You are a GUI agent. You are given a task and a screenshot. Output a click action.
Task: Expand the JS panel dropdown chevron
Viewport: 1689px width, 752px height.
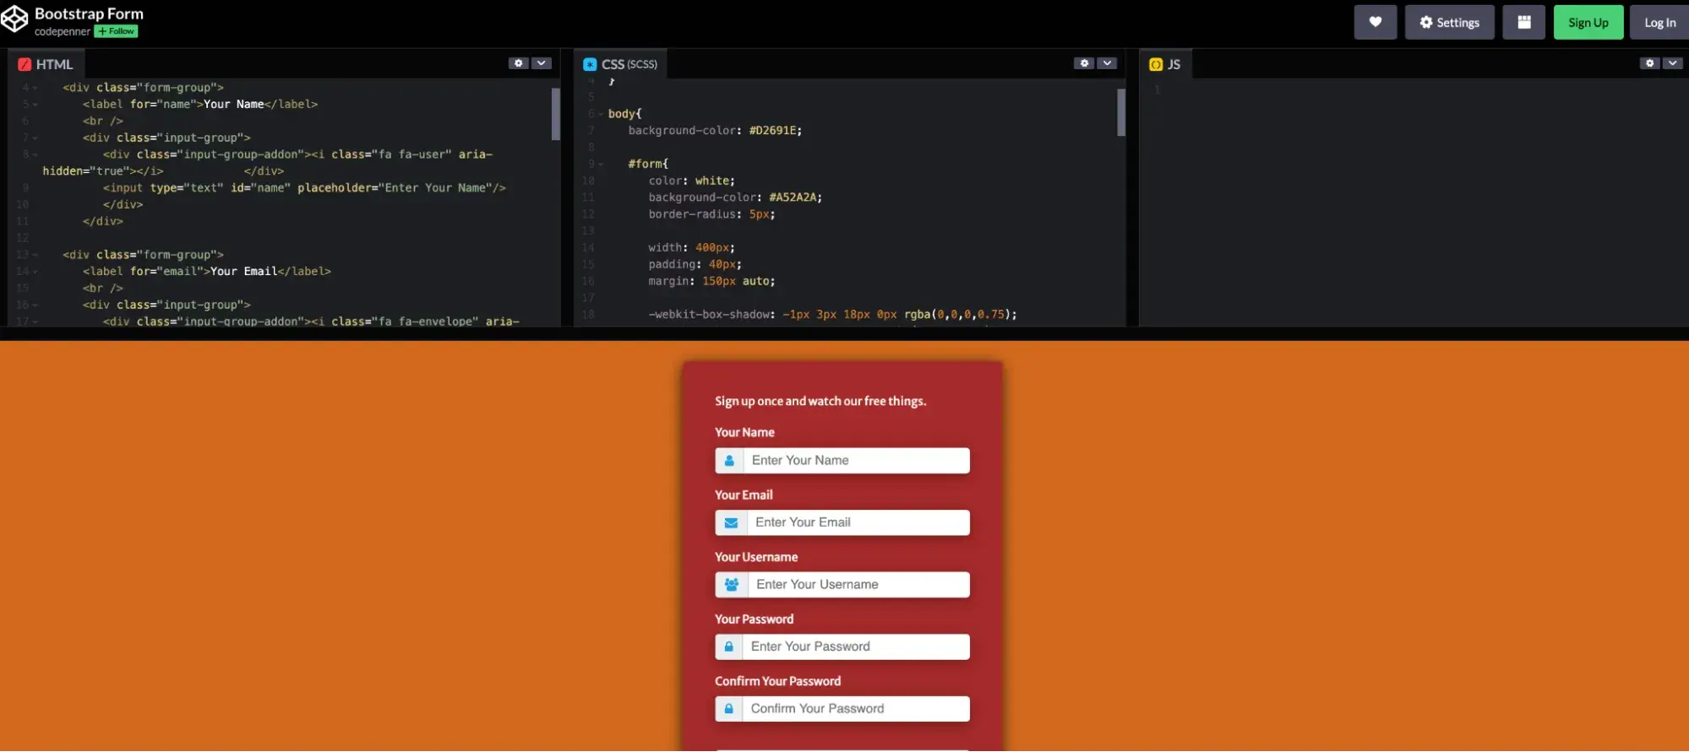coord(1672,63)
